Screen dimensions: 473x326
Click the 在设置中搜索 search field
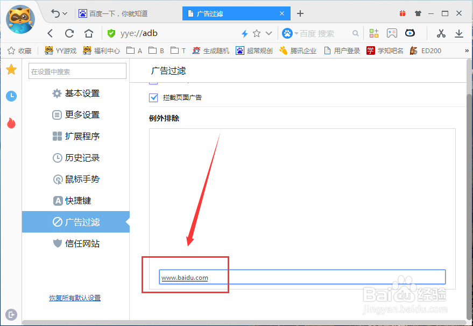77,71
